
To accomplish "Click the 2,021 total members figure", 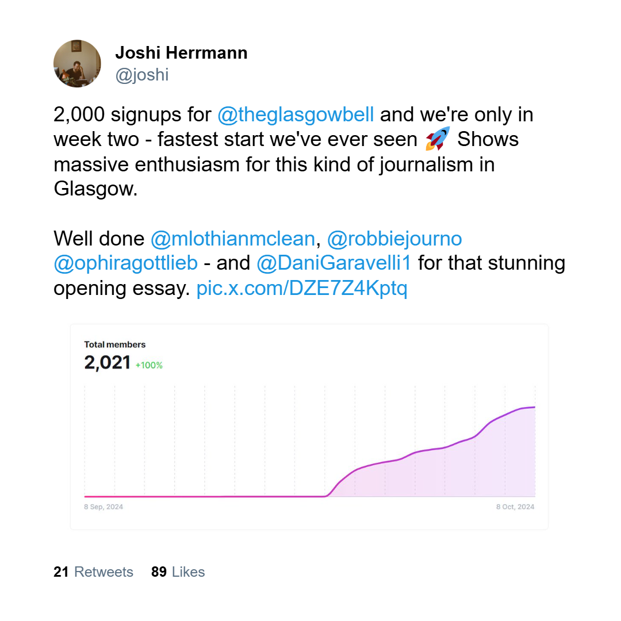I will [108, 363].
